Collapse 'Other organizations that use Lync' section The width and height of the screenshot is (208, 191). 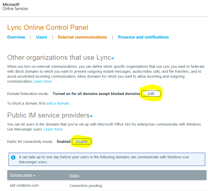113,58
